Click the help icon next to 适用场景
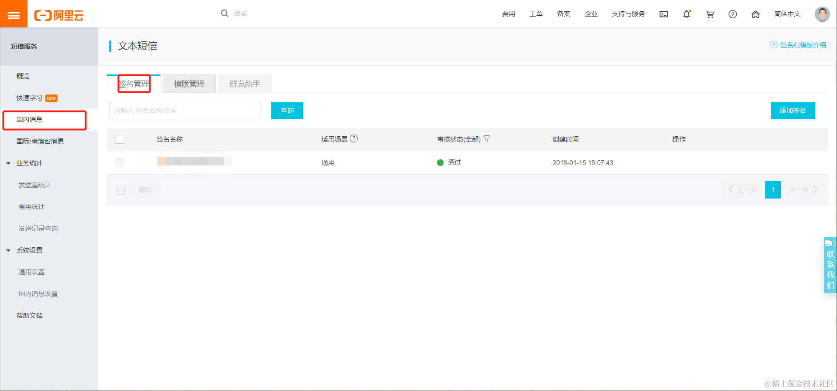 (x=354, y=138)
